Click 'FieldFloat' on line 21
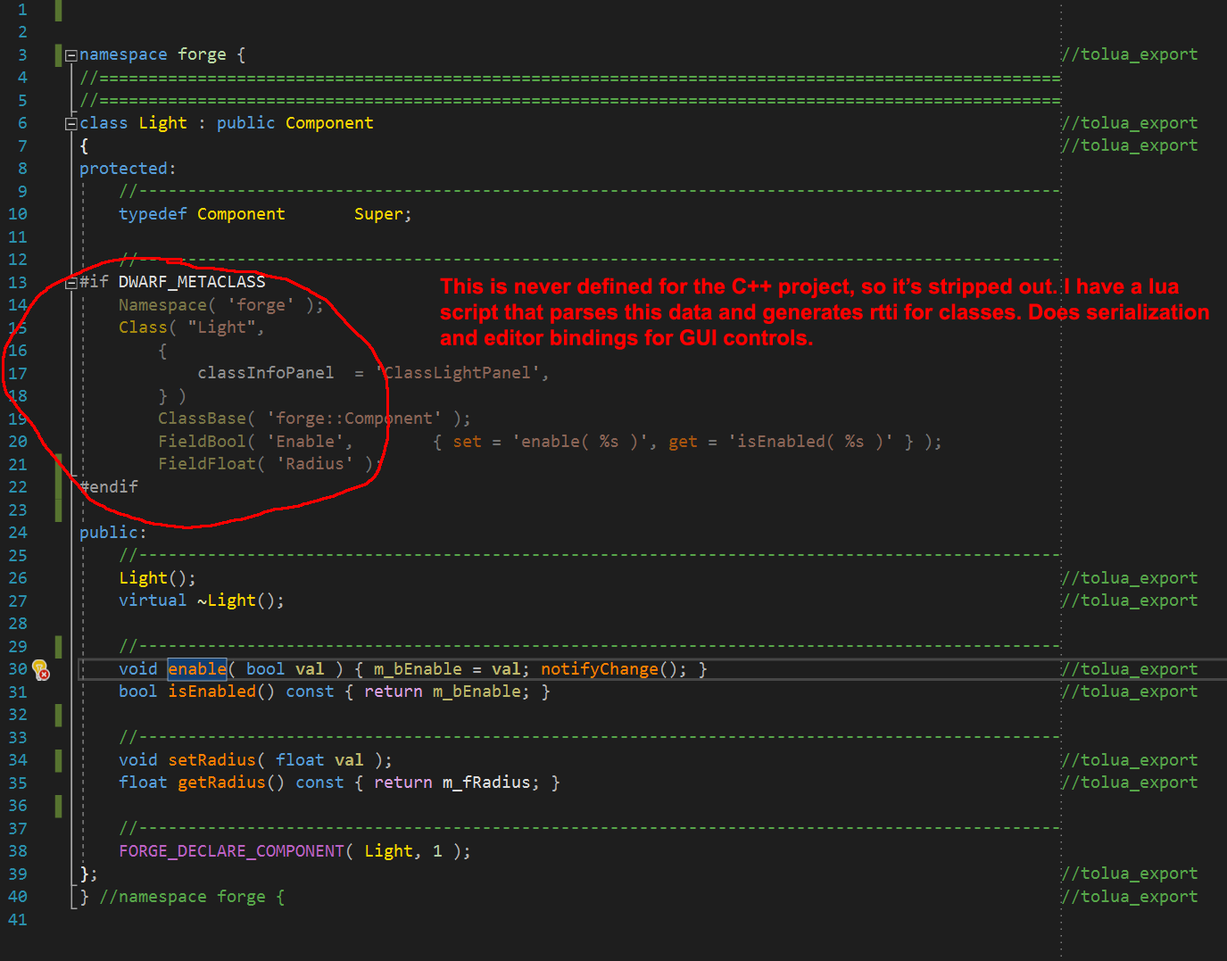The image size is (1227, 961). 207,464
